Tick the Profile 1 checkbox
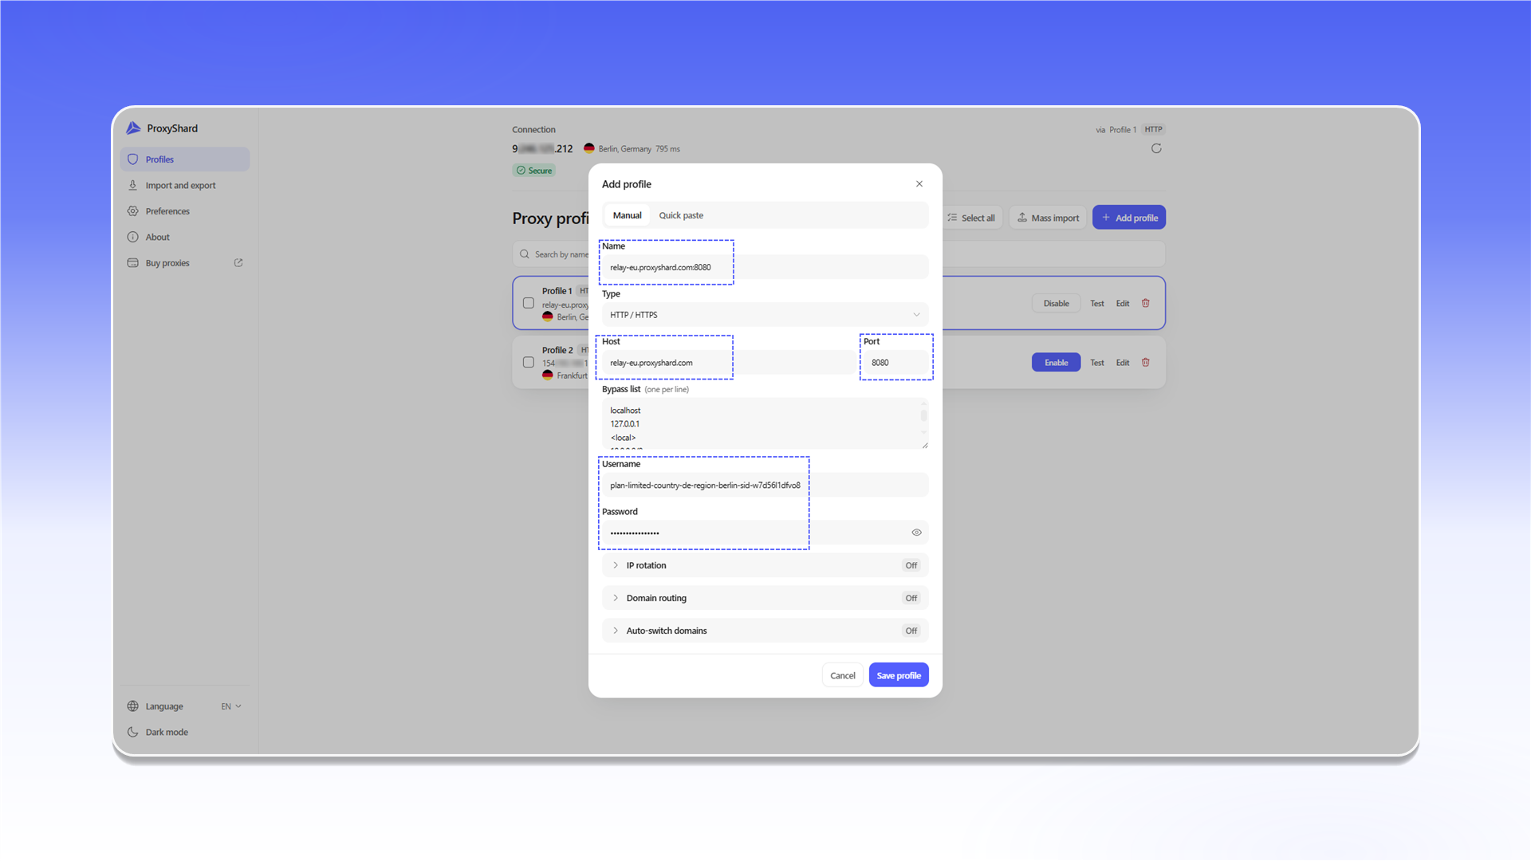The height and width of the screenshot is (861, 1531). click(x=528, y=303)
